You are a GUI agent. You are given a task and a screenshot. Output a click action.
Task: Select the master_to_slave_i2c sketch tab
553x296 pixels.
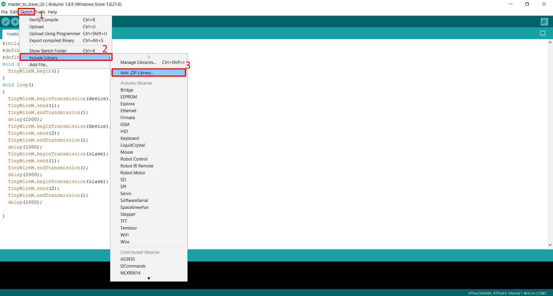click(x=11, y=34)
